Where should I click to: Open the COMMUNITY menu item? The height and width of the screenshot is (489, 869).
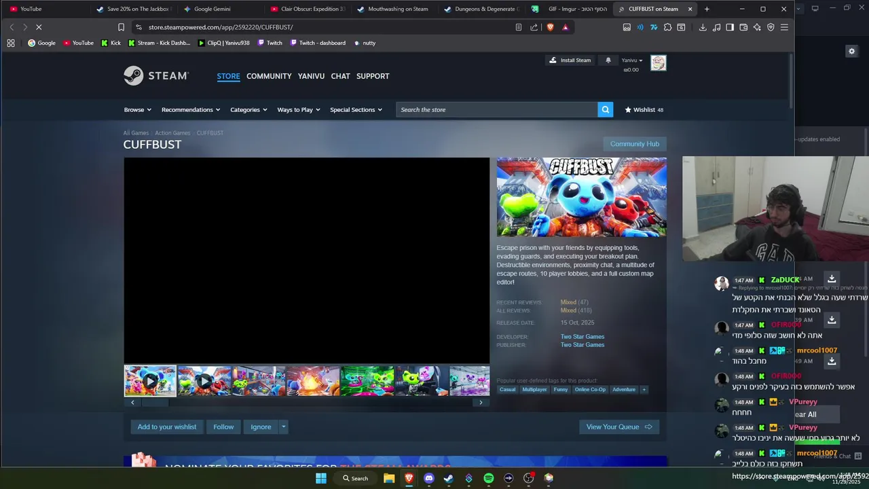click(x=269, y=76)
